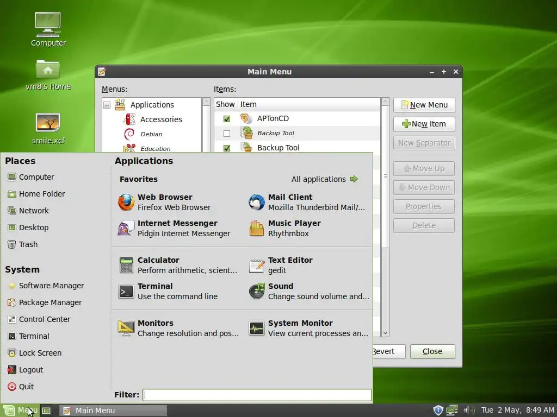Choose Logout in the System section
The height and width of the screenshot is (417, 557).
click(x=25, y=370)
